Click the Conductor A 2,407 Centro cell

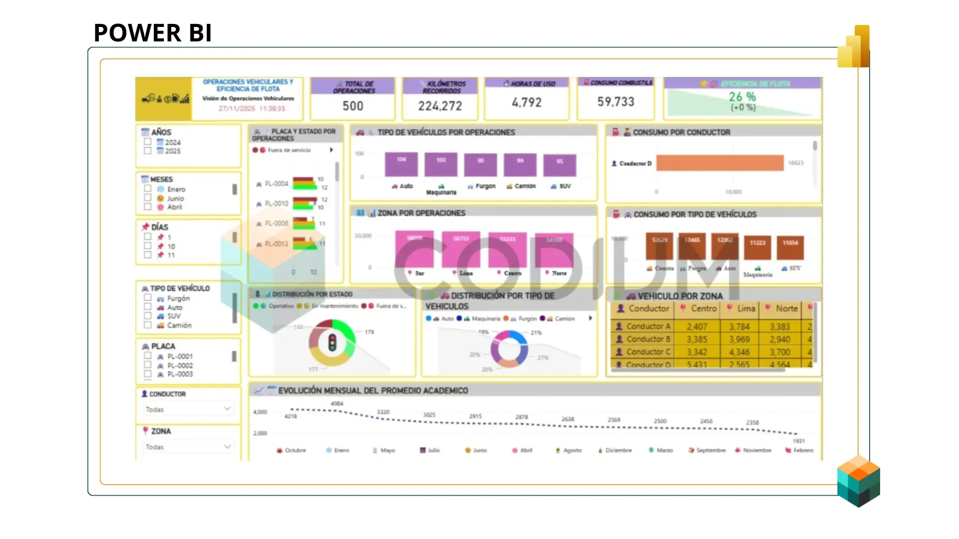click(x=697, y=326)
